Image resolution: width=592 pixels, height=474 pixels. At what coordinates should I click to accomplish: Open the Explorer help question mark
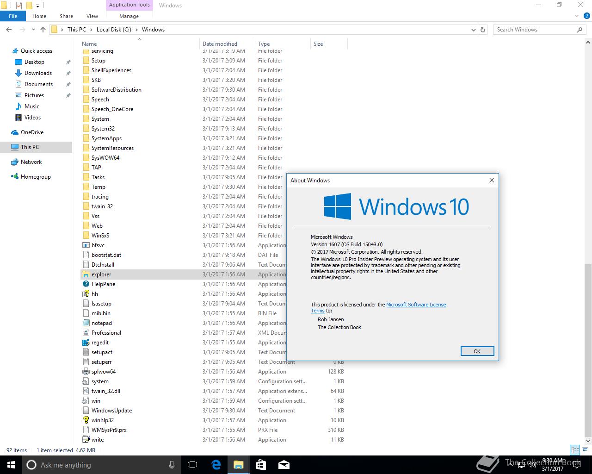pyautogui.click(x=586, y=16)
